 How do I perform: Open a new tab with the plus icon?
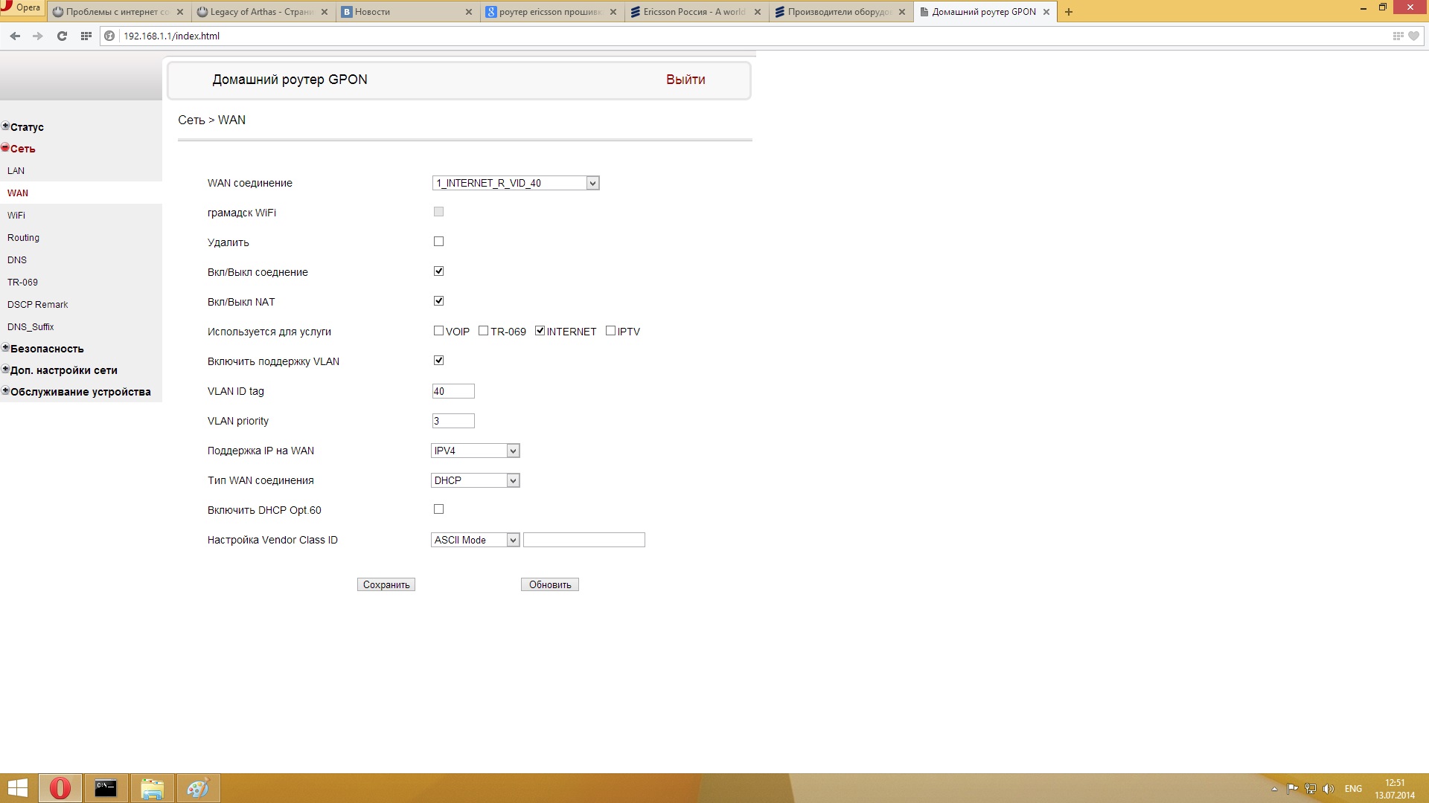click(1069, 12)
